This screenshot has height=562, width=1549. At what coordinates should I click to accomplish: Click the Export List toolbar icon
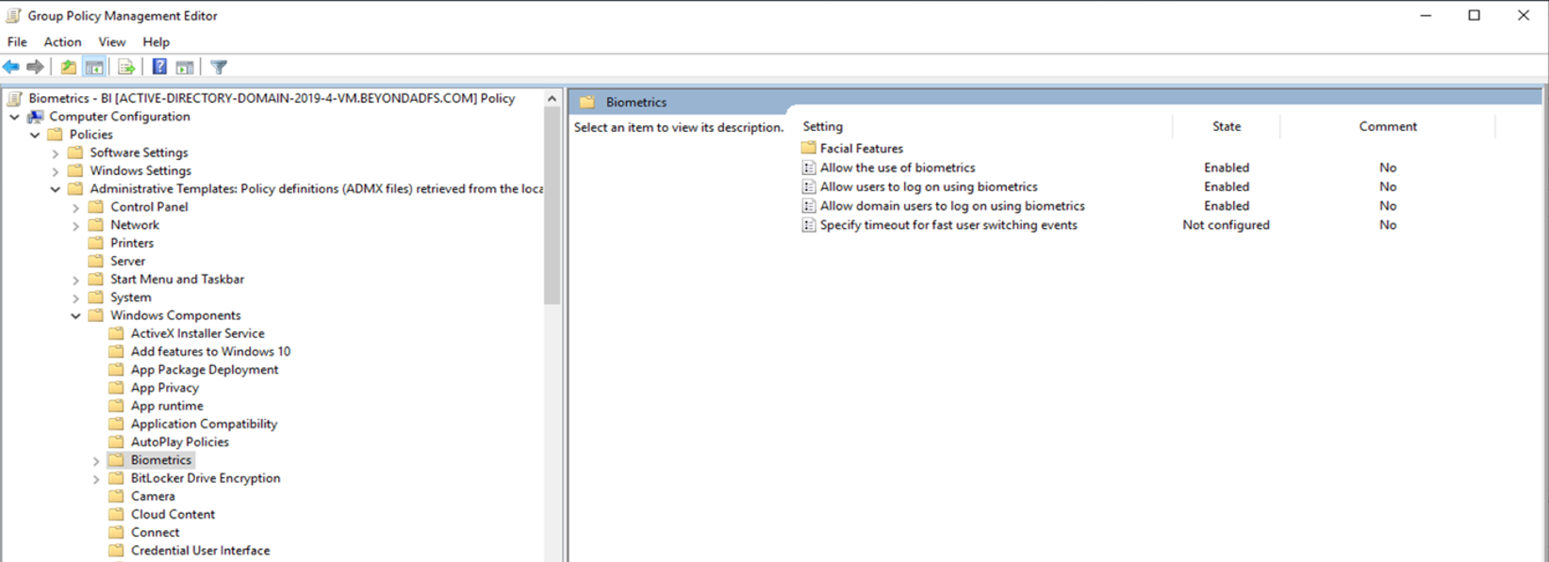125,67
